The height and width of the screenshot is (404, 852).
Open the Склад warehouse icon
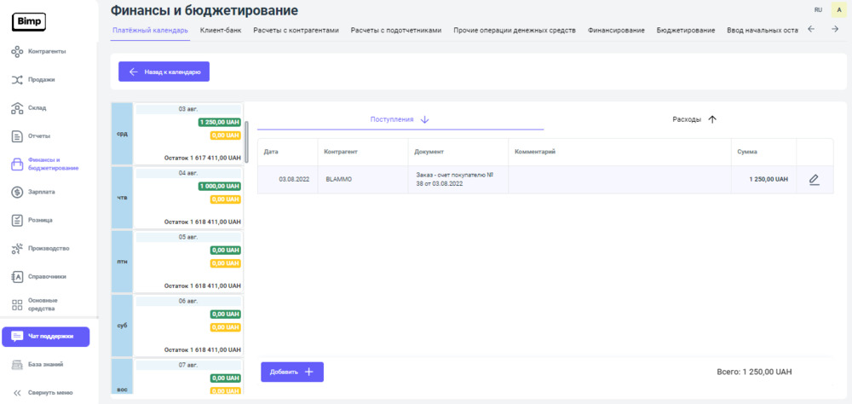[17, 108]
